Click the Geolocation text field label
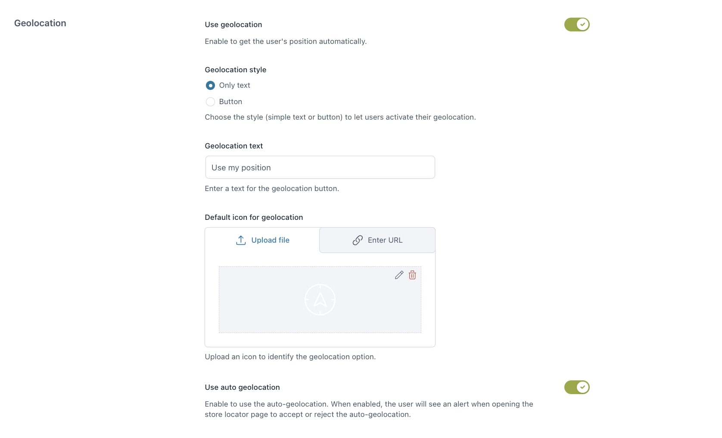 234,146
